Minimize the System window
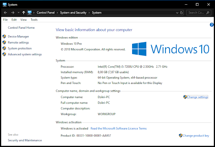The height and width of the screenshot is (147, 215). pyautogui.click(x=186, y=4)
